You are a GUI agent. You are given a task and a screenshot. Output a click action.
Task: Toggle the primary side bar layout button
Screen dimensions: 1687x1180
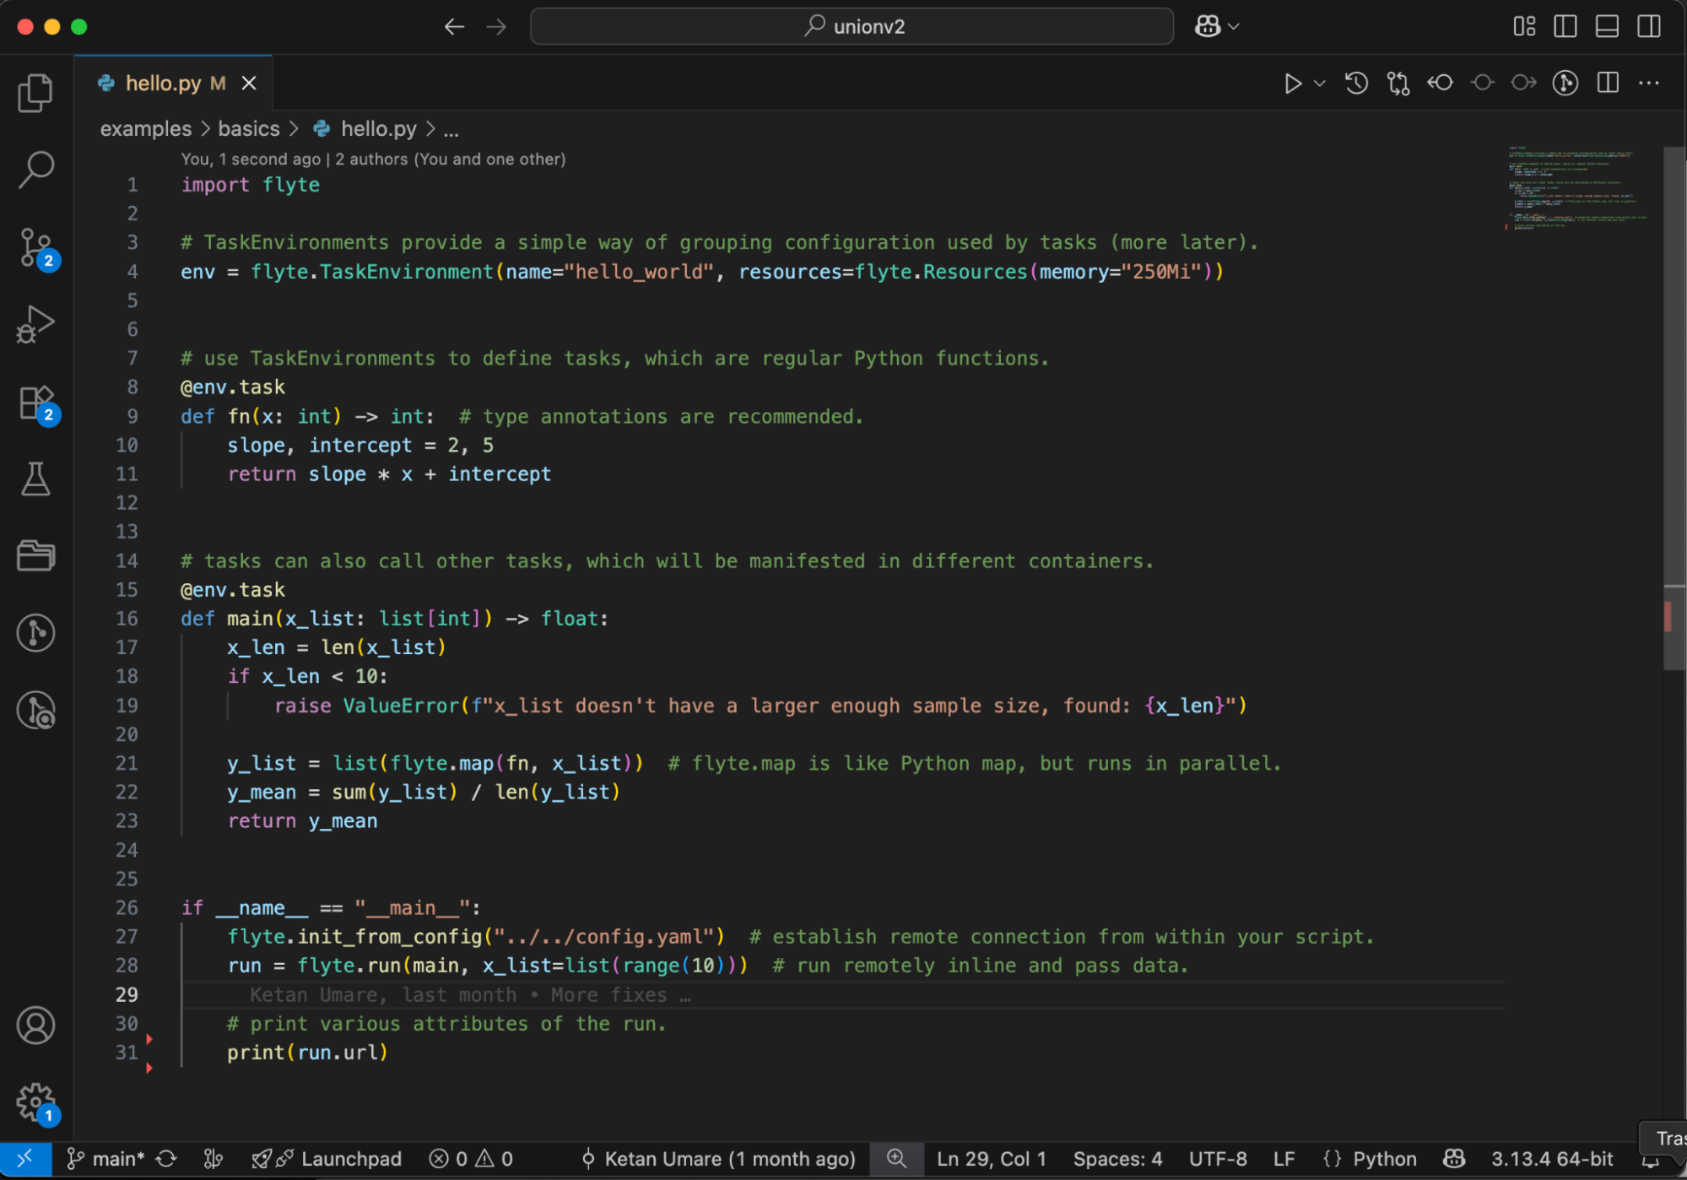coord(1565,26)
